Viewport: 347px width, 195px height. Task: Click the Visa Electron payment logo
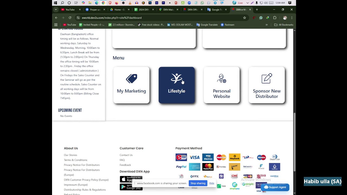208,157
